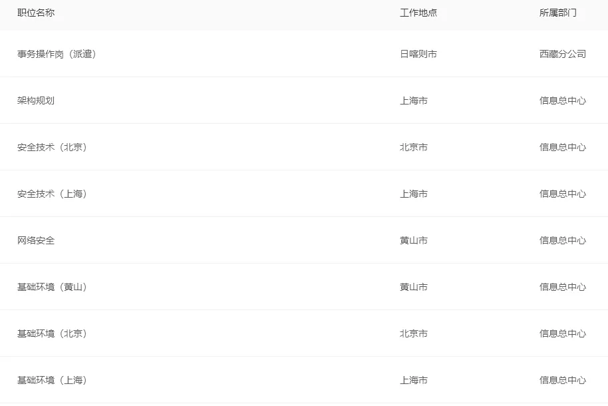This screenshot has height=406, width=608.
Task: Click the 所属部门 column header
Action: pos(558,13)
